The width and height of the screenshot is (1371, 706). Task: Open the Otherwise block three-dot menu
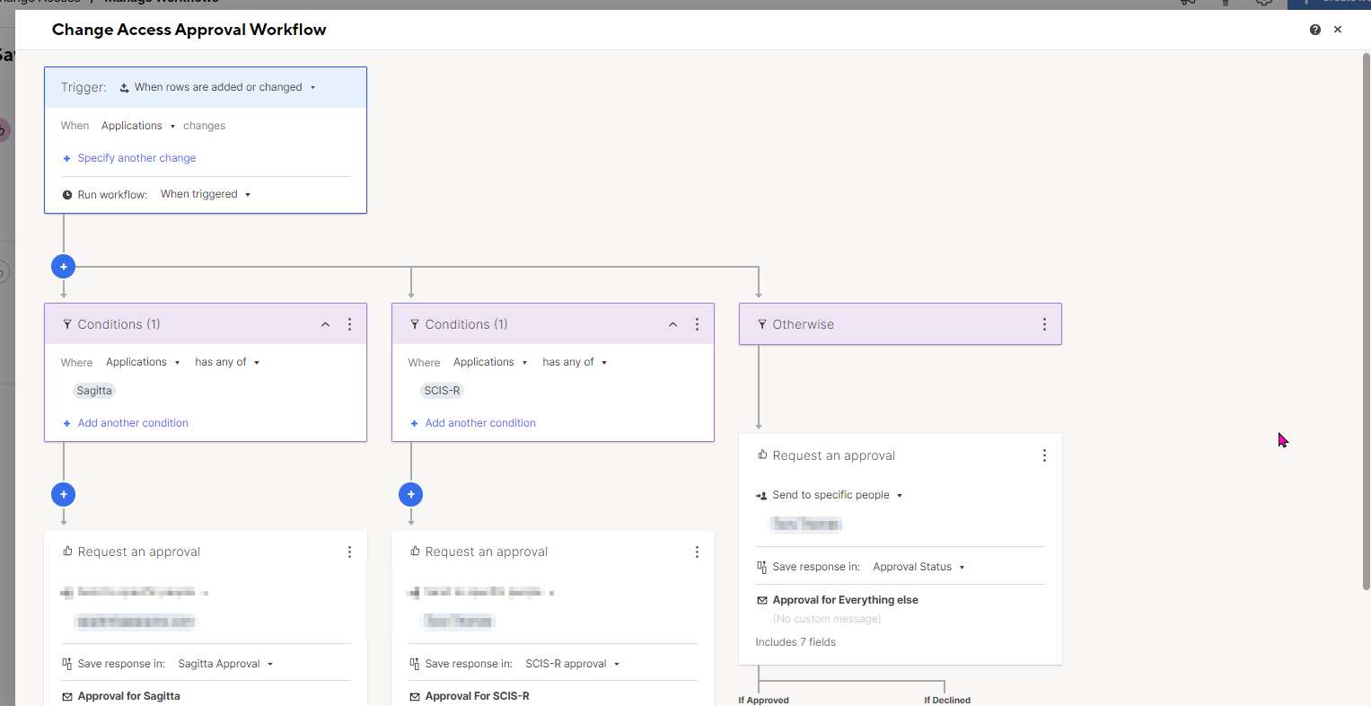pyautogui.click(x=1044, y=324)
